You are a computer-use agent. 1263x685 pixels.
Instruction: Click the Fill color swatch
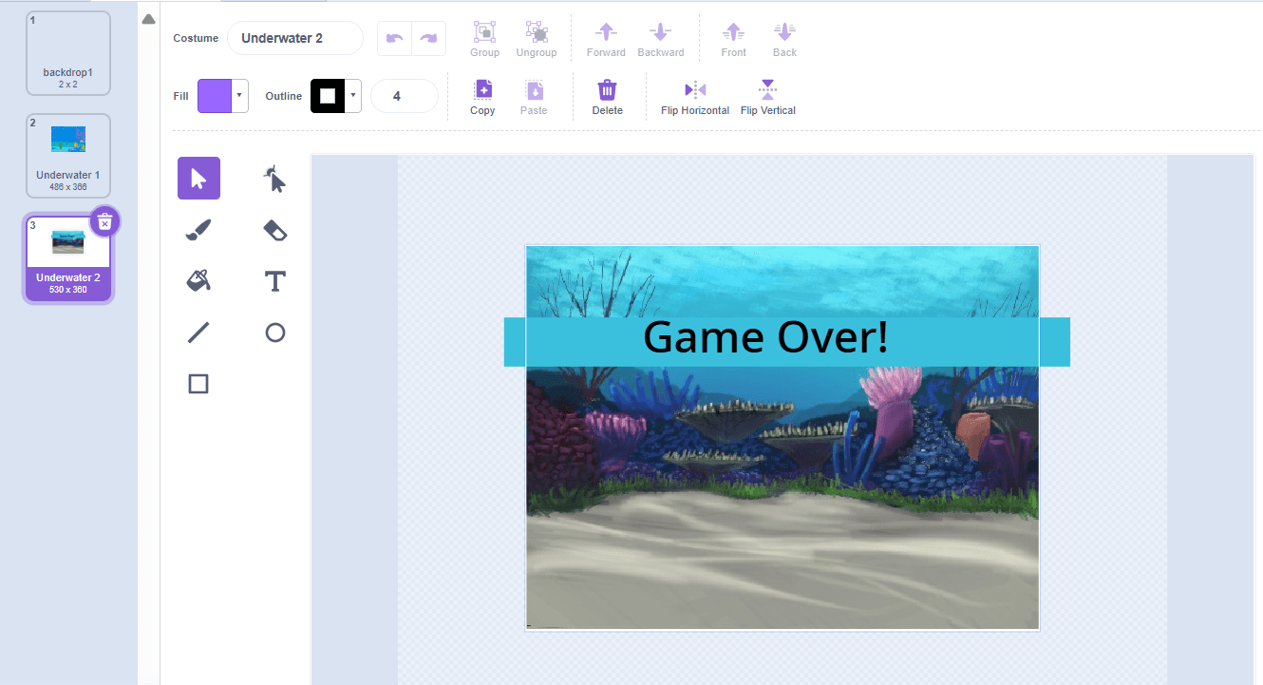pos(217,96)
